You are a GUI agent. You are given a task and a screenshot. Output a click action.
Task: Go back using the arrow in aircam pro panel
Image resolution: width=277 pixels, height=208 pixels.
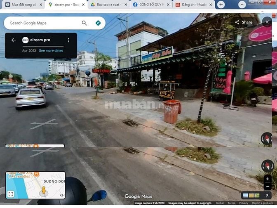[x=14, y=40]
